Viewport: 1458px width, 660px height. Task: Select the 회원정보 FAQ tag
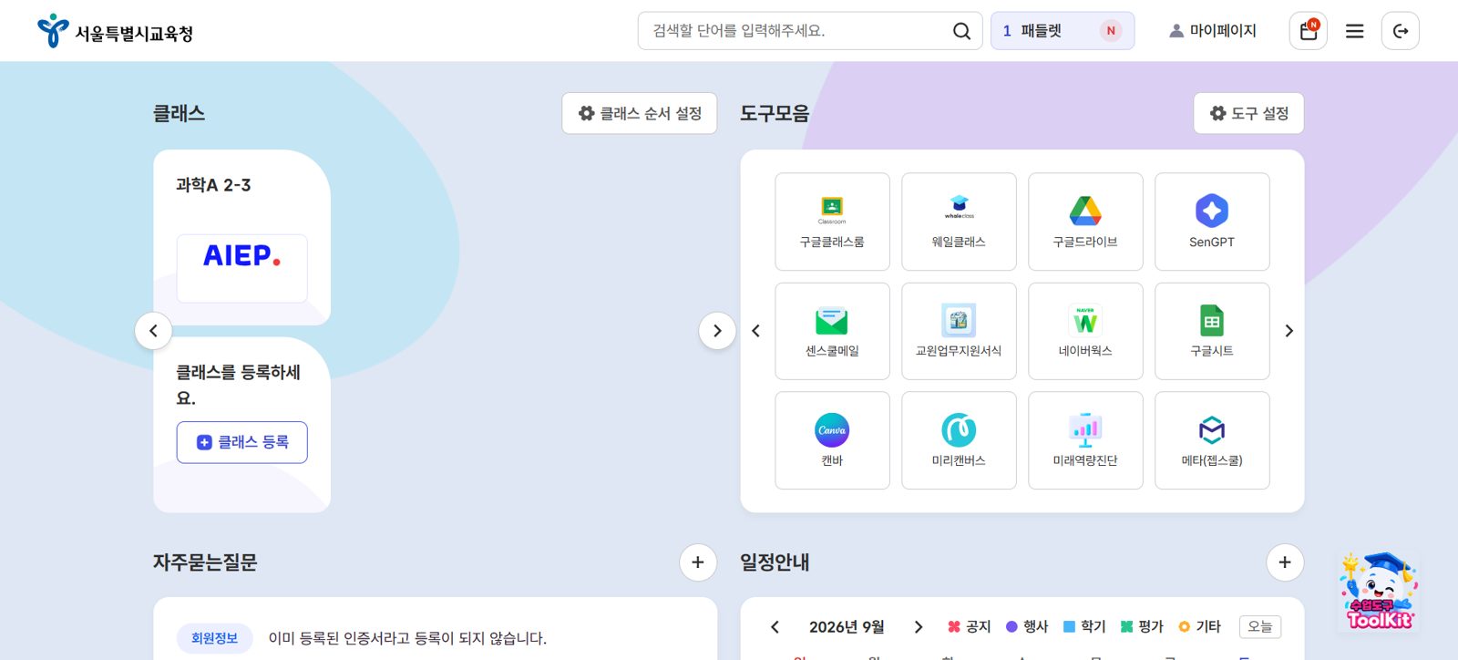214,638
